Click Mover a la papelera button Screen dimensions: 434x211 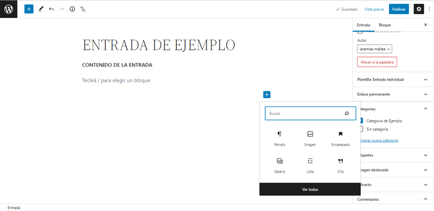tap(377, 62)
